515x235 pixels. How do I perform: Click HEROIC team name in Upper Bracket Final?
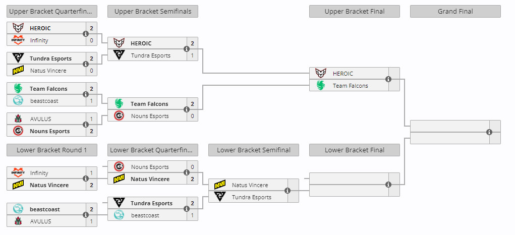pyautogui.click(x=342, y=74)
